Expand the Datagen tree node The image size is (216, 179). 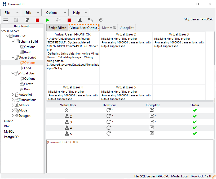point(13,116)
